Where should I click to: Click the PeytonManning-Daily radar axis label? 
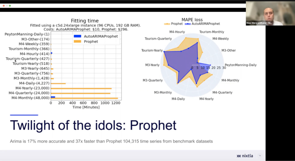(241, 65)
